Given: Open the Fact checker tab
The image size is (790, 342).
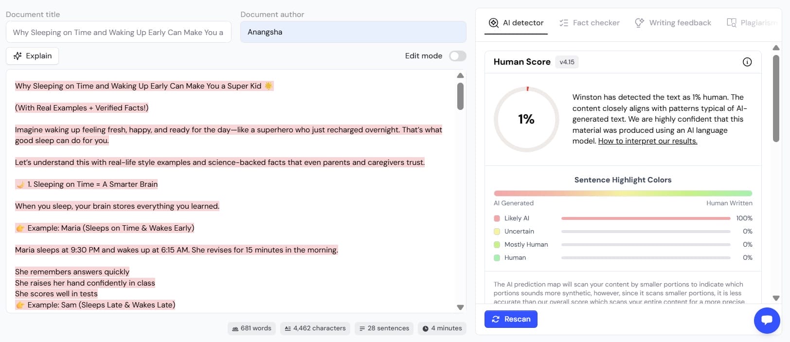Looking at the screenshot, I should point(589,23).
